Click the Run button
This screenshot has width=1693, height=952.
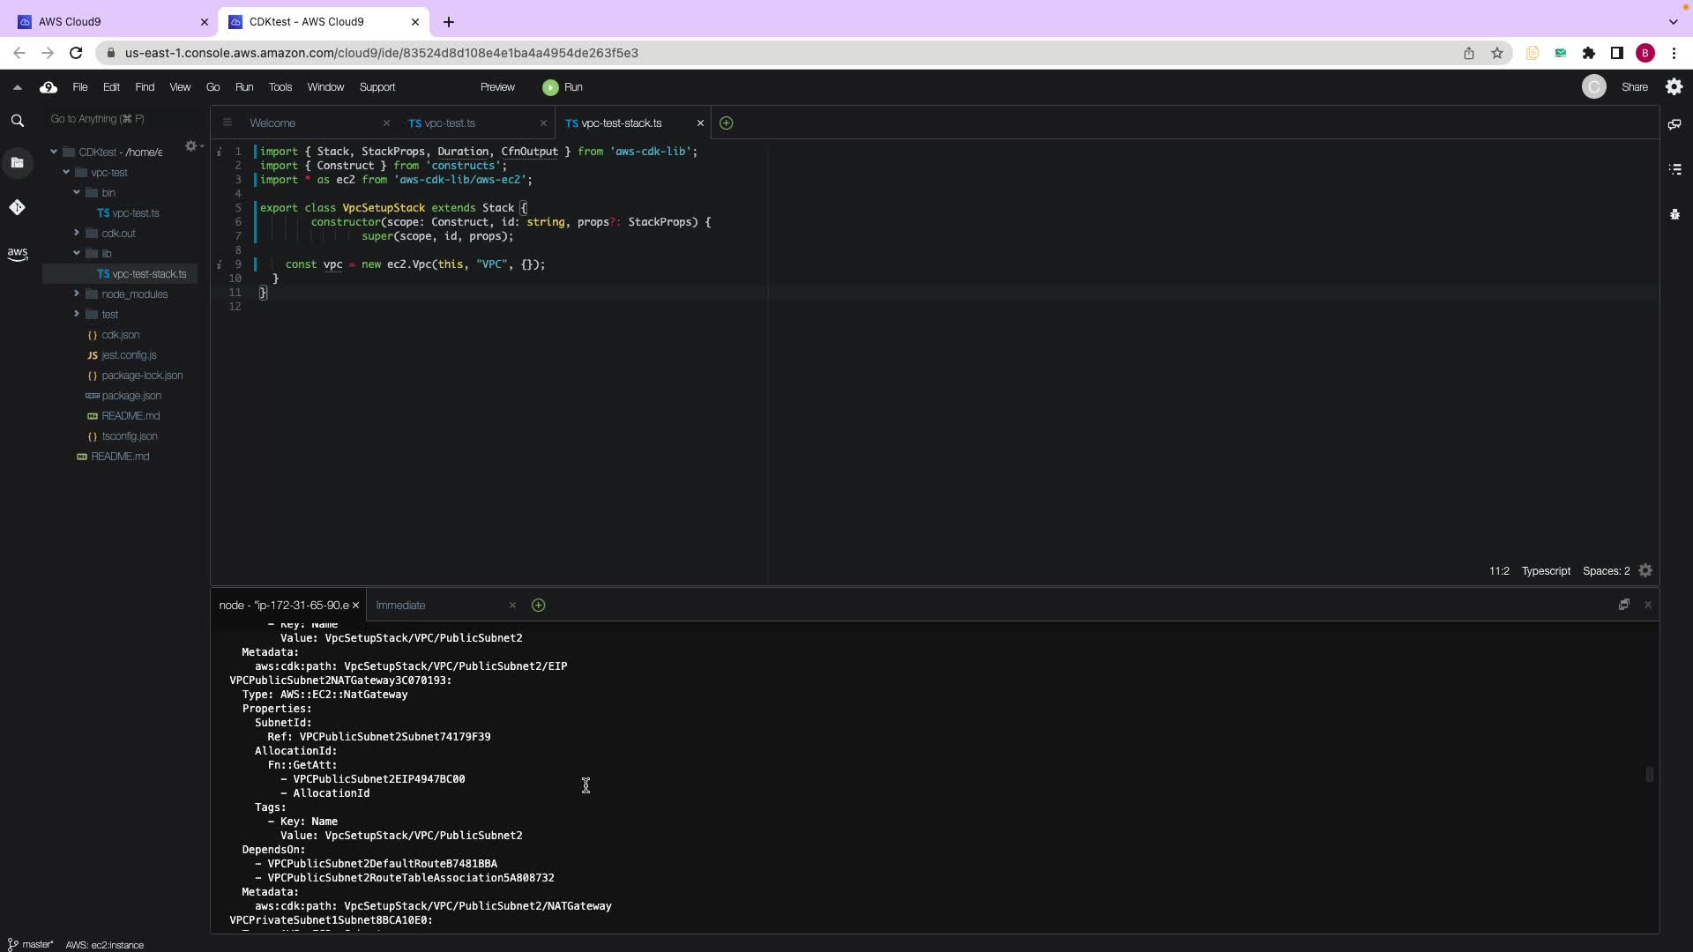pyautogui.click(x=563, y=87)
